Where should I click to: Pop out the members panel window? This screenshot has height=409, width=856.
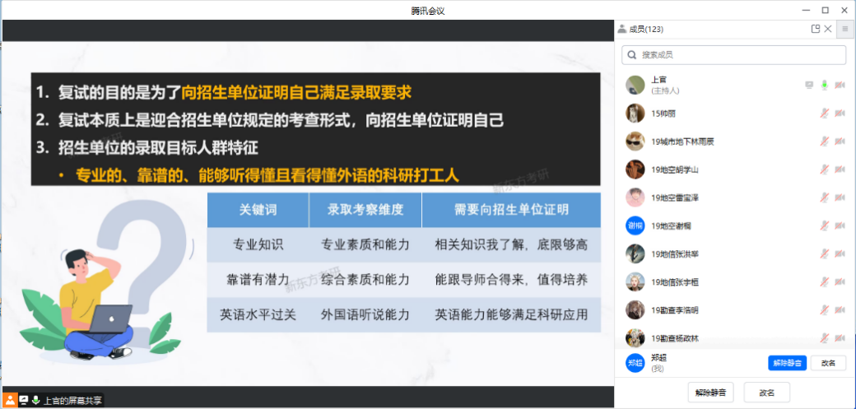point(816,29)
